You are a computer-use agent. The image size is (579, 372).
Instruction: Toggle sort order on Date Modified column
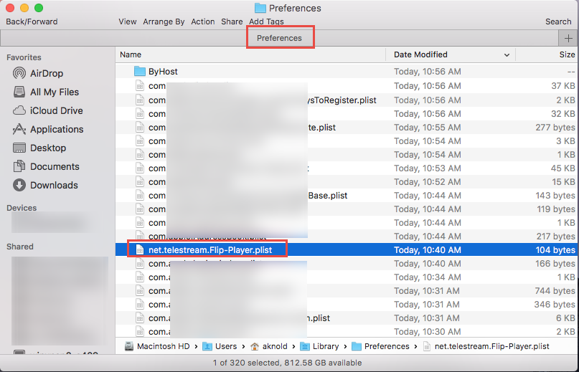(451, 54)
